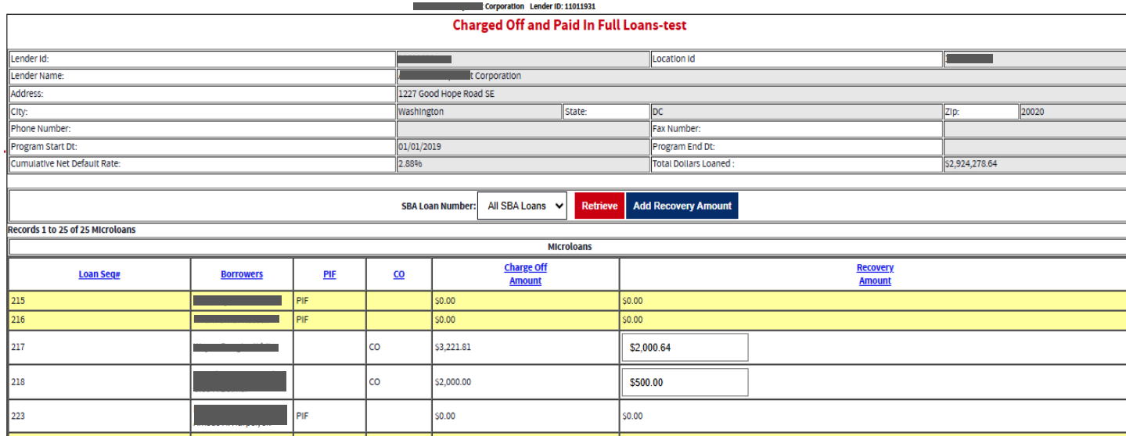Sort by Charge Off Amount header
This screenshot has height=436, width=1126.
(525, 274)
